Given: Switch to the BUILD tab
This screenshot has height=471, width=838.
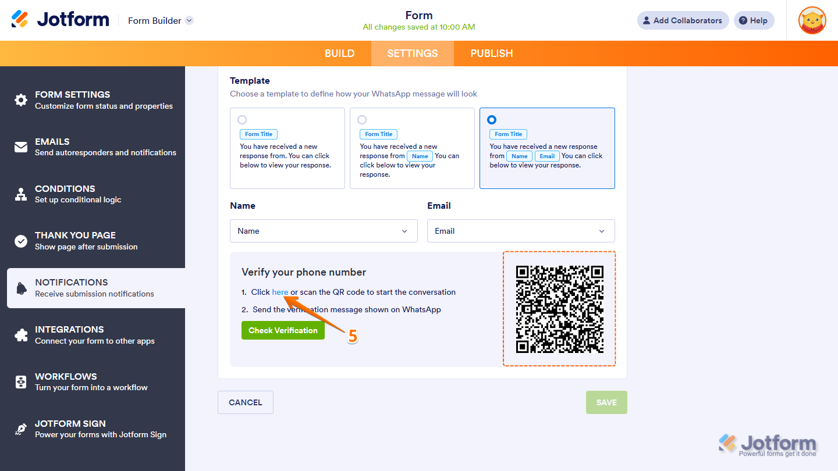Looking at the screenshot, I should tap(340, 53).
